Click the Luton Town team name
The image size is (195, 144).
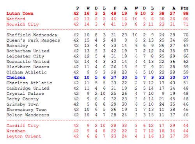click(x=20, y=14)
